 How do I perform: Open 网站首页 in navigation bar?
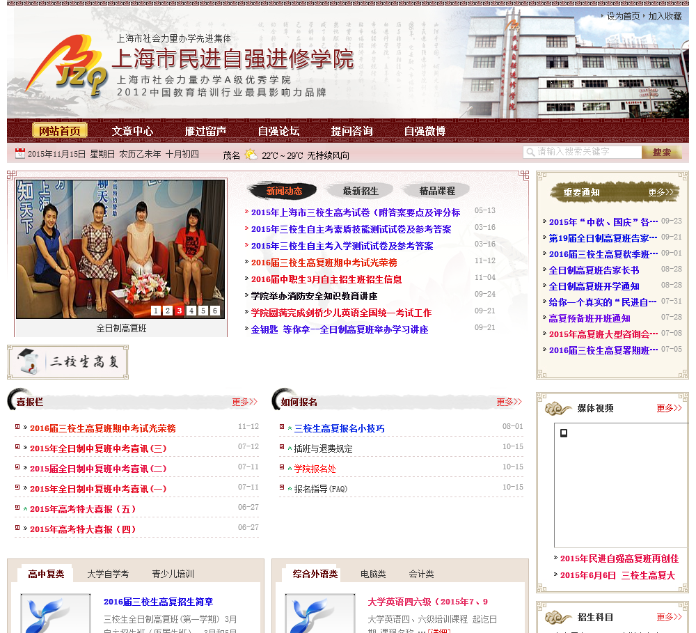(x=59, y=131)
